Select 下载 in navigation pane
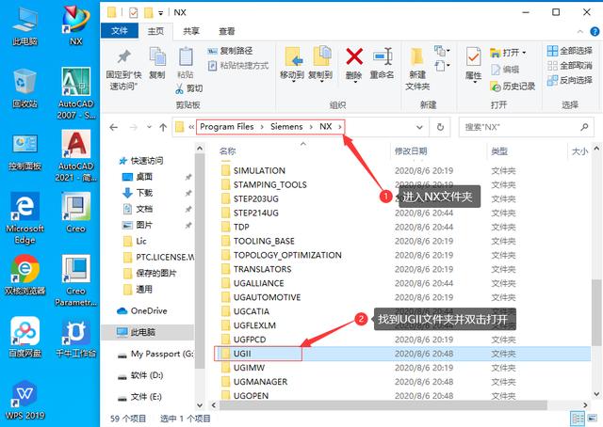The image size is (603, 427). pyautogui.click(x=138, y=193)
